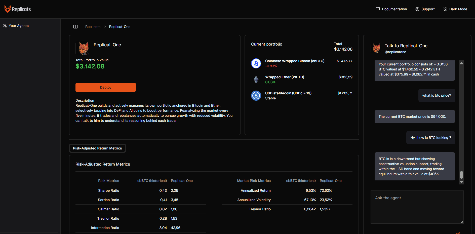Viewport: 475px width, 234px height.
Task: Click the Sharpe Ratio row label
Action: [x=109, y=190]
